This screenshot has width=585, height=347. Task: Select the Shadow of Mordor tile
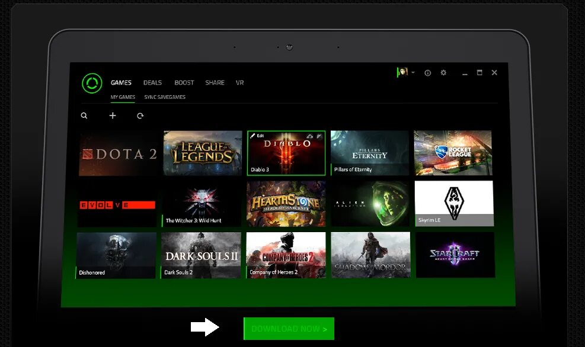(370, 255)
